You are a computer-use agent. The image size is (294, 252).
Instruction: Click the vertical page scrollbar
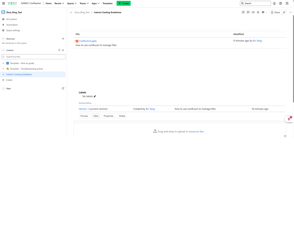coord(293,59)
